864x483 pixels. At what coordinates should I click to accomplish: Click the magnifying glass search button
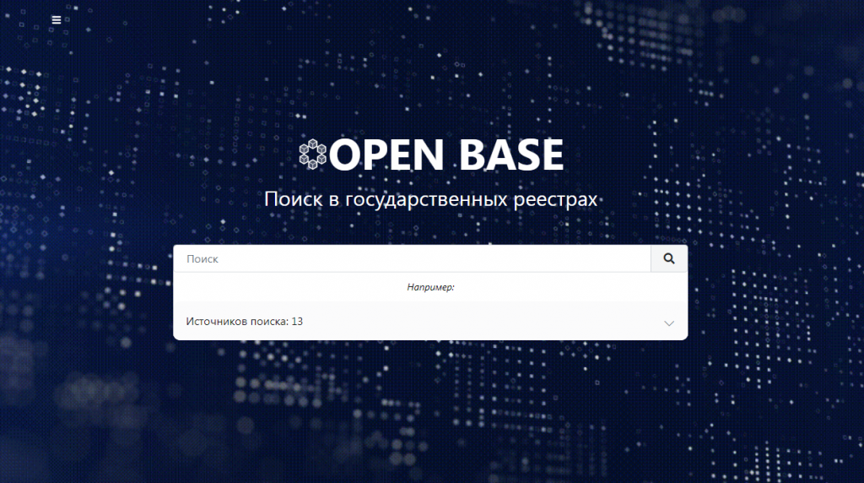669,259
